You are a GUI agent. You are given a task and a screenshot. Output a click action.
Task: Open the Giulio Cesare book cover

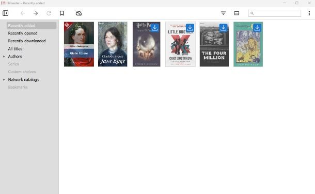coord(79,44)
